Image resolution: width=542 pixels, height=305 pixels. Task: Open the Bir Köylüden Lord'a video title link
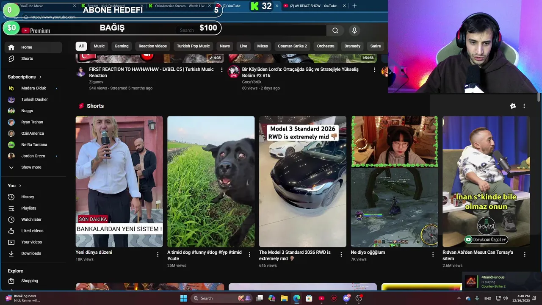pos(300,72)
